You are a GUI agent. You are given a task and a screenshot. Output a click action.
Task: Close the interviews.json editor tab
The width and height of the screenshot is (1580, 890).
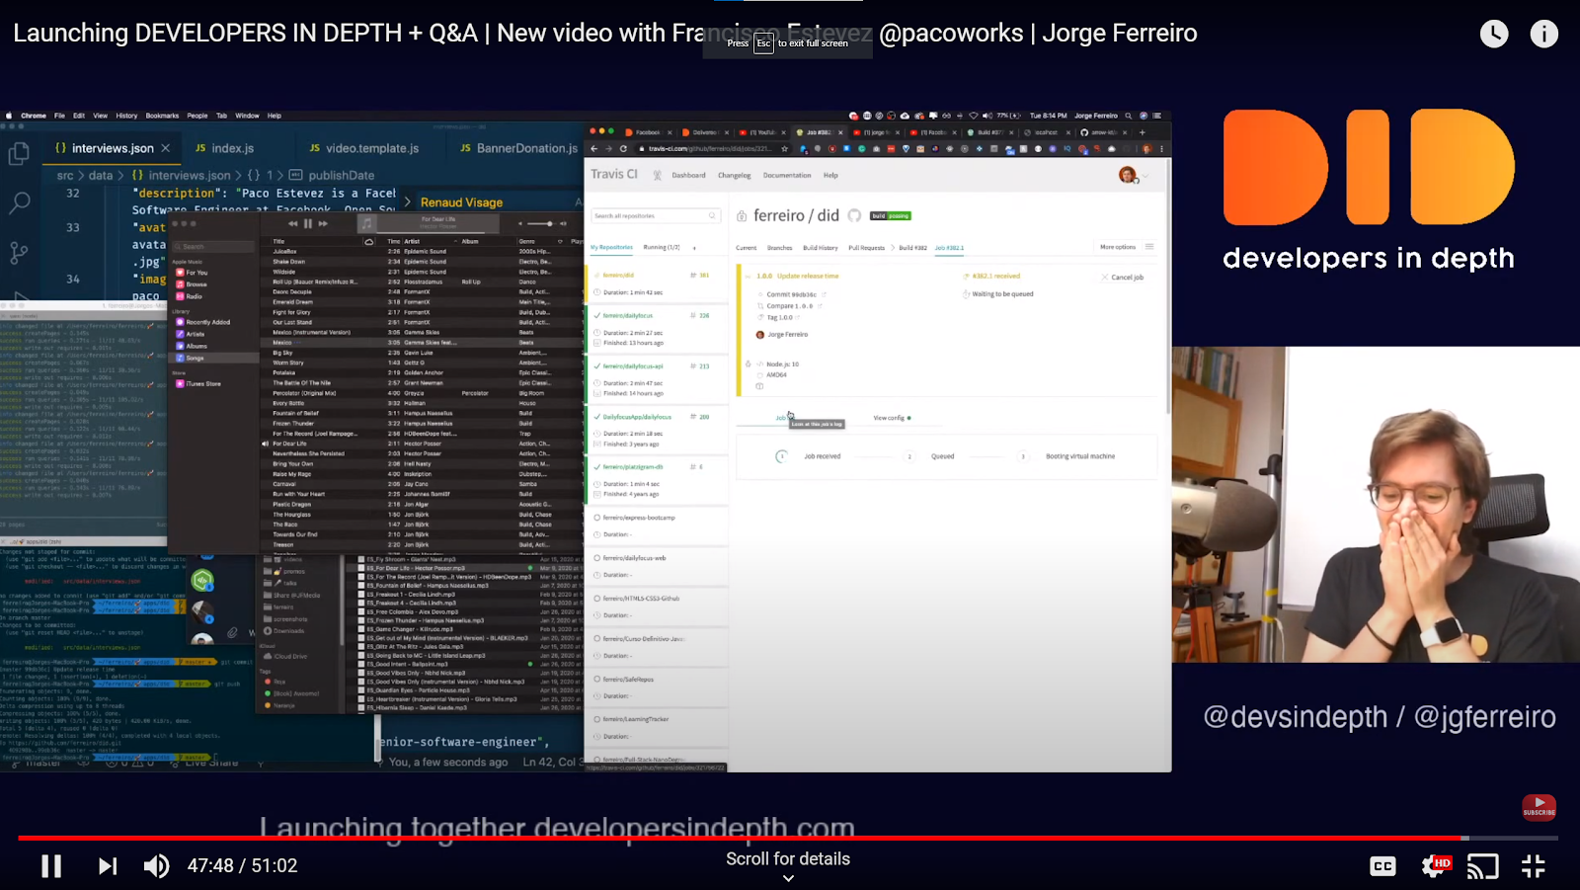166,148
